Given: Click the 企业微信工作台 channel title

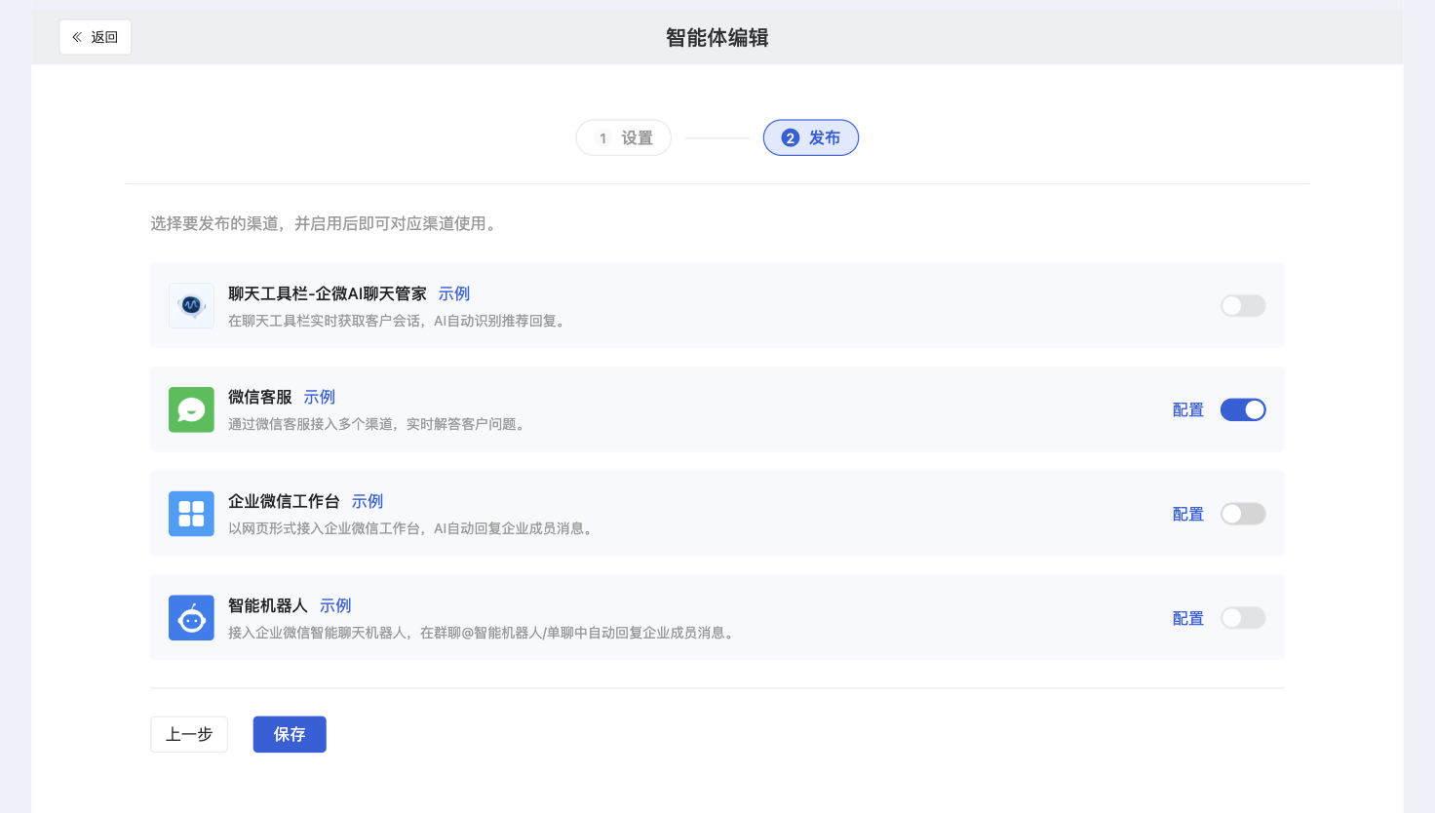Looking at the screenshot, I should (x=284, y=501).
